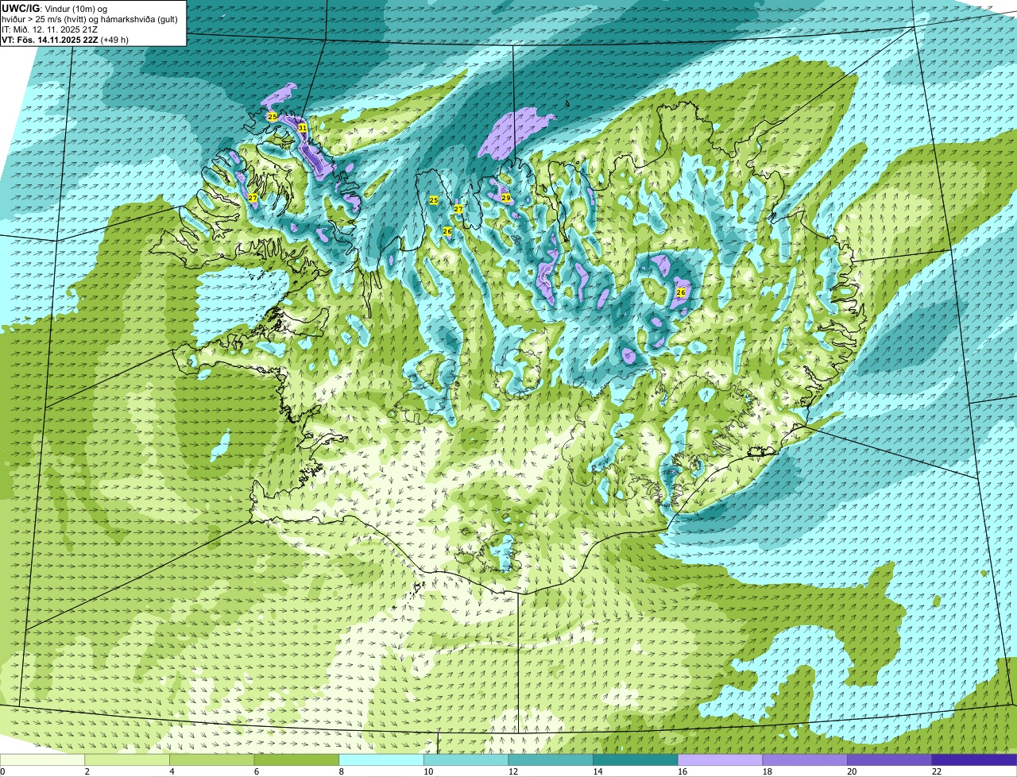1017x777 pixels.
Task: Select the 14–16 m/s legend color
Action: pyautogui.click(x=636, y=760)
